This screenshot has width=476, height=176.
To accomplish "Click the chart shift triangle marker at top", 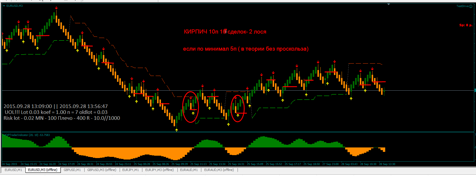I will click(x=389, y=4).
